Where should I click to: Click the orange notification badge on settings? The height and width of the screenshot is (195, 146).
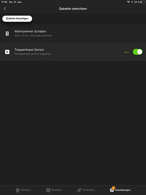click(x=113, y=188)
